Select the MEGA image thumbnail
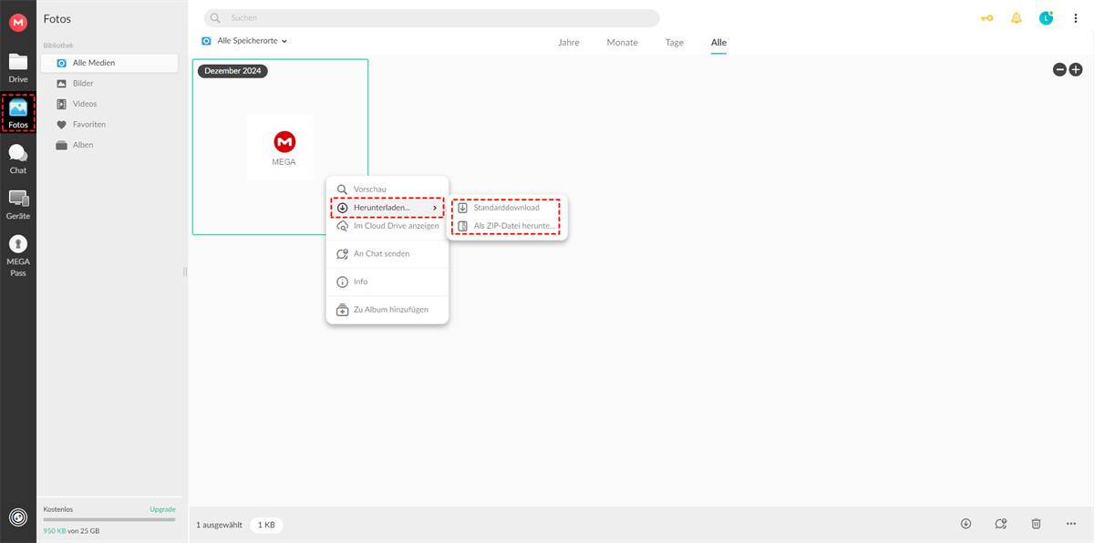This screenshot has height=543, width=1094. (280, 147)
